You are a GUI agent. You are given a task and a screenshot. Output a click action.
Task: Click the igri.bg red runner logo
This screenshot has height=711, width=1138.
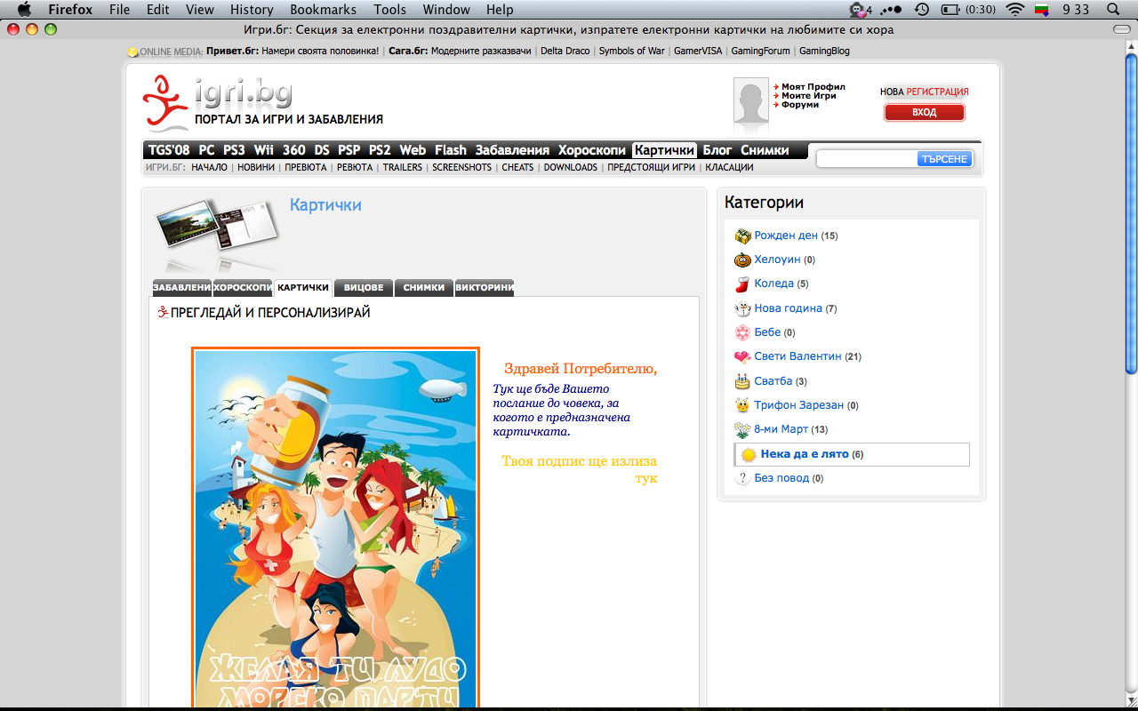coord(165,102)
